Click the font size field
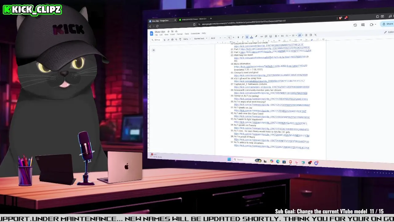This screenshot has height=222, width=394. point(229,38)
